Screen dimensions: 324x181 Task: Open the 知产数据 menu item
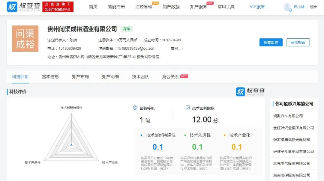point(171,7)
